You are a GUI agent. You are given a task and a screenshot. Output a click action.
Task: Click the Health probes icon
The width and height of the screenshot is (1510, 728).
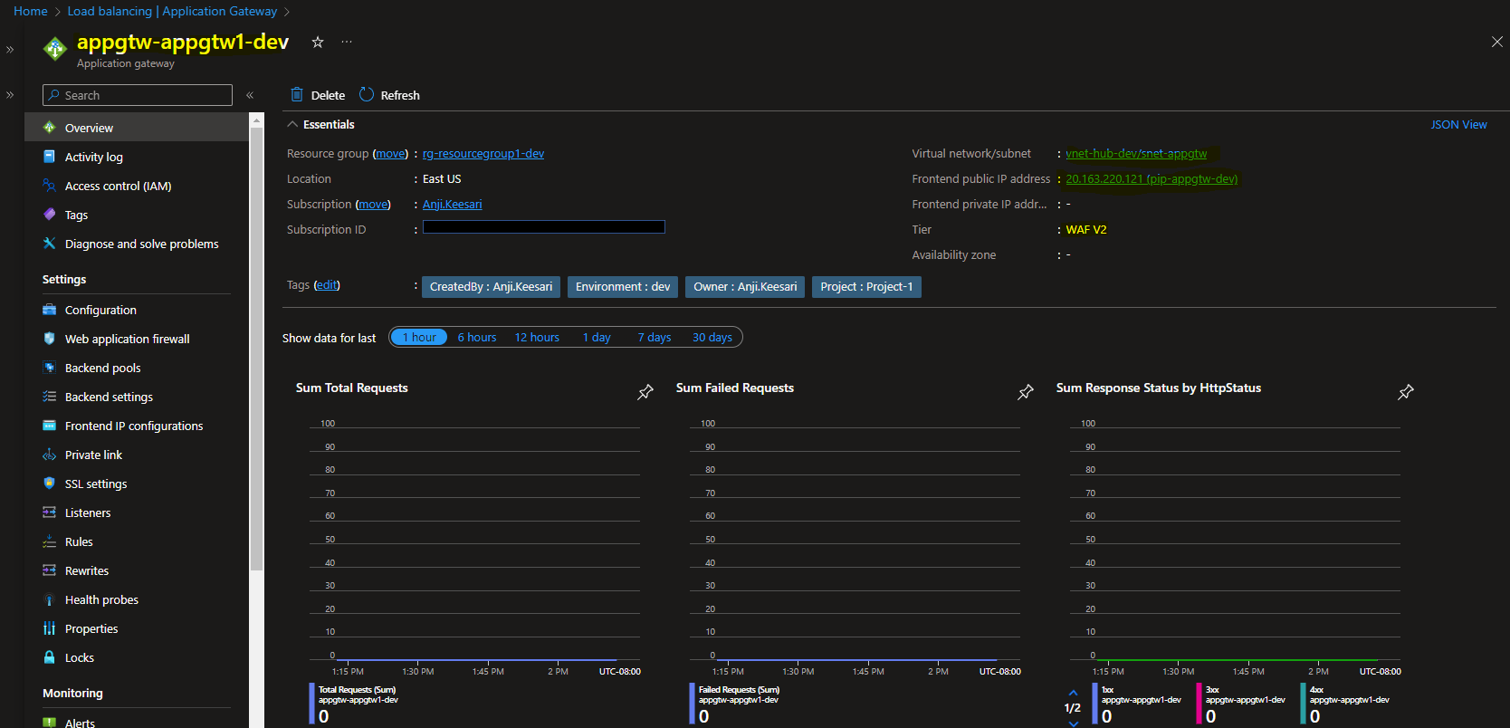[50, 599]
